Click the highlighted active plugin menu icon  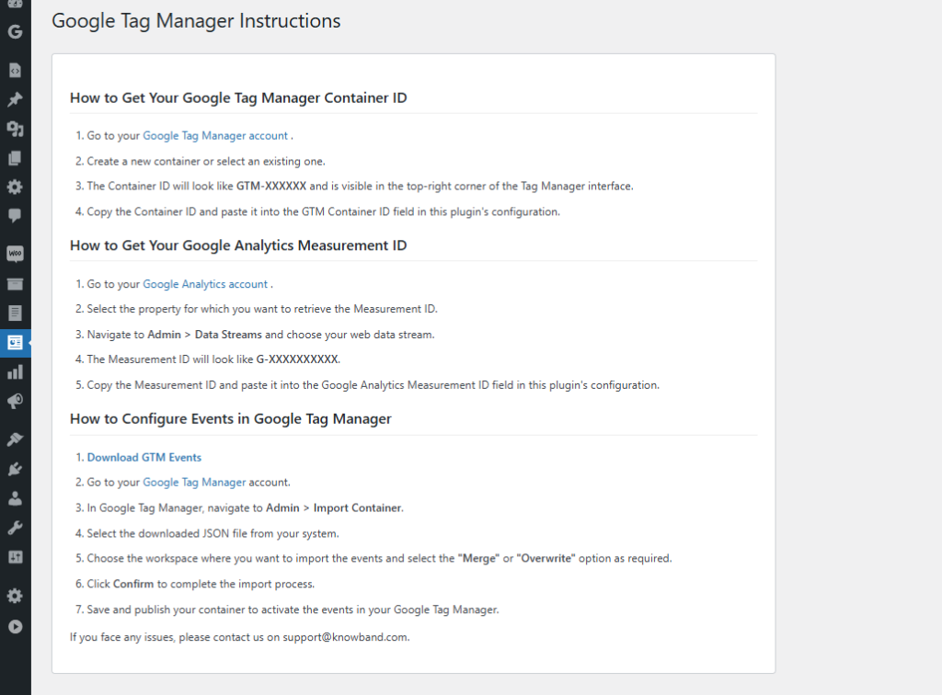click(x=15, y=343)
